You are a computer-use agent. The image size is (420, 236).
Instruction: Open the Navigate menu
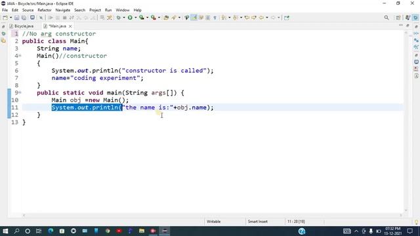(63, 10)
